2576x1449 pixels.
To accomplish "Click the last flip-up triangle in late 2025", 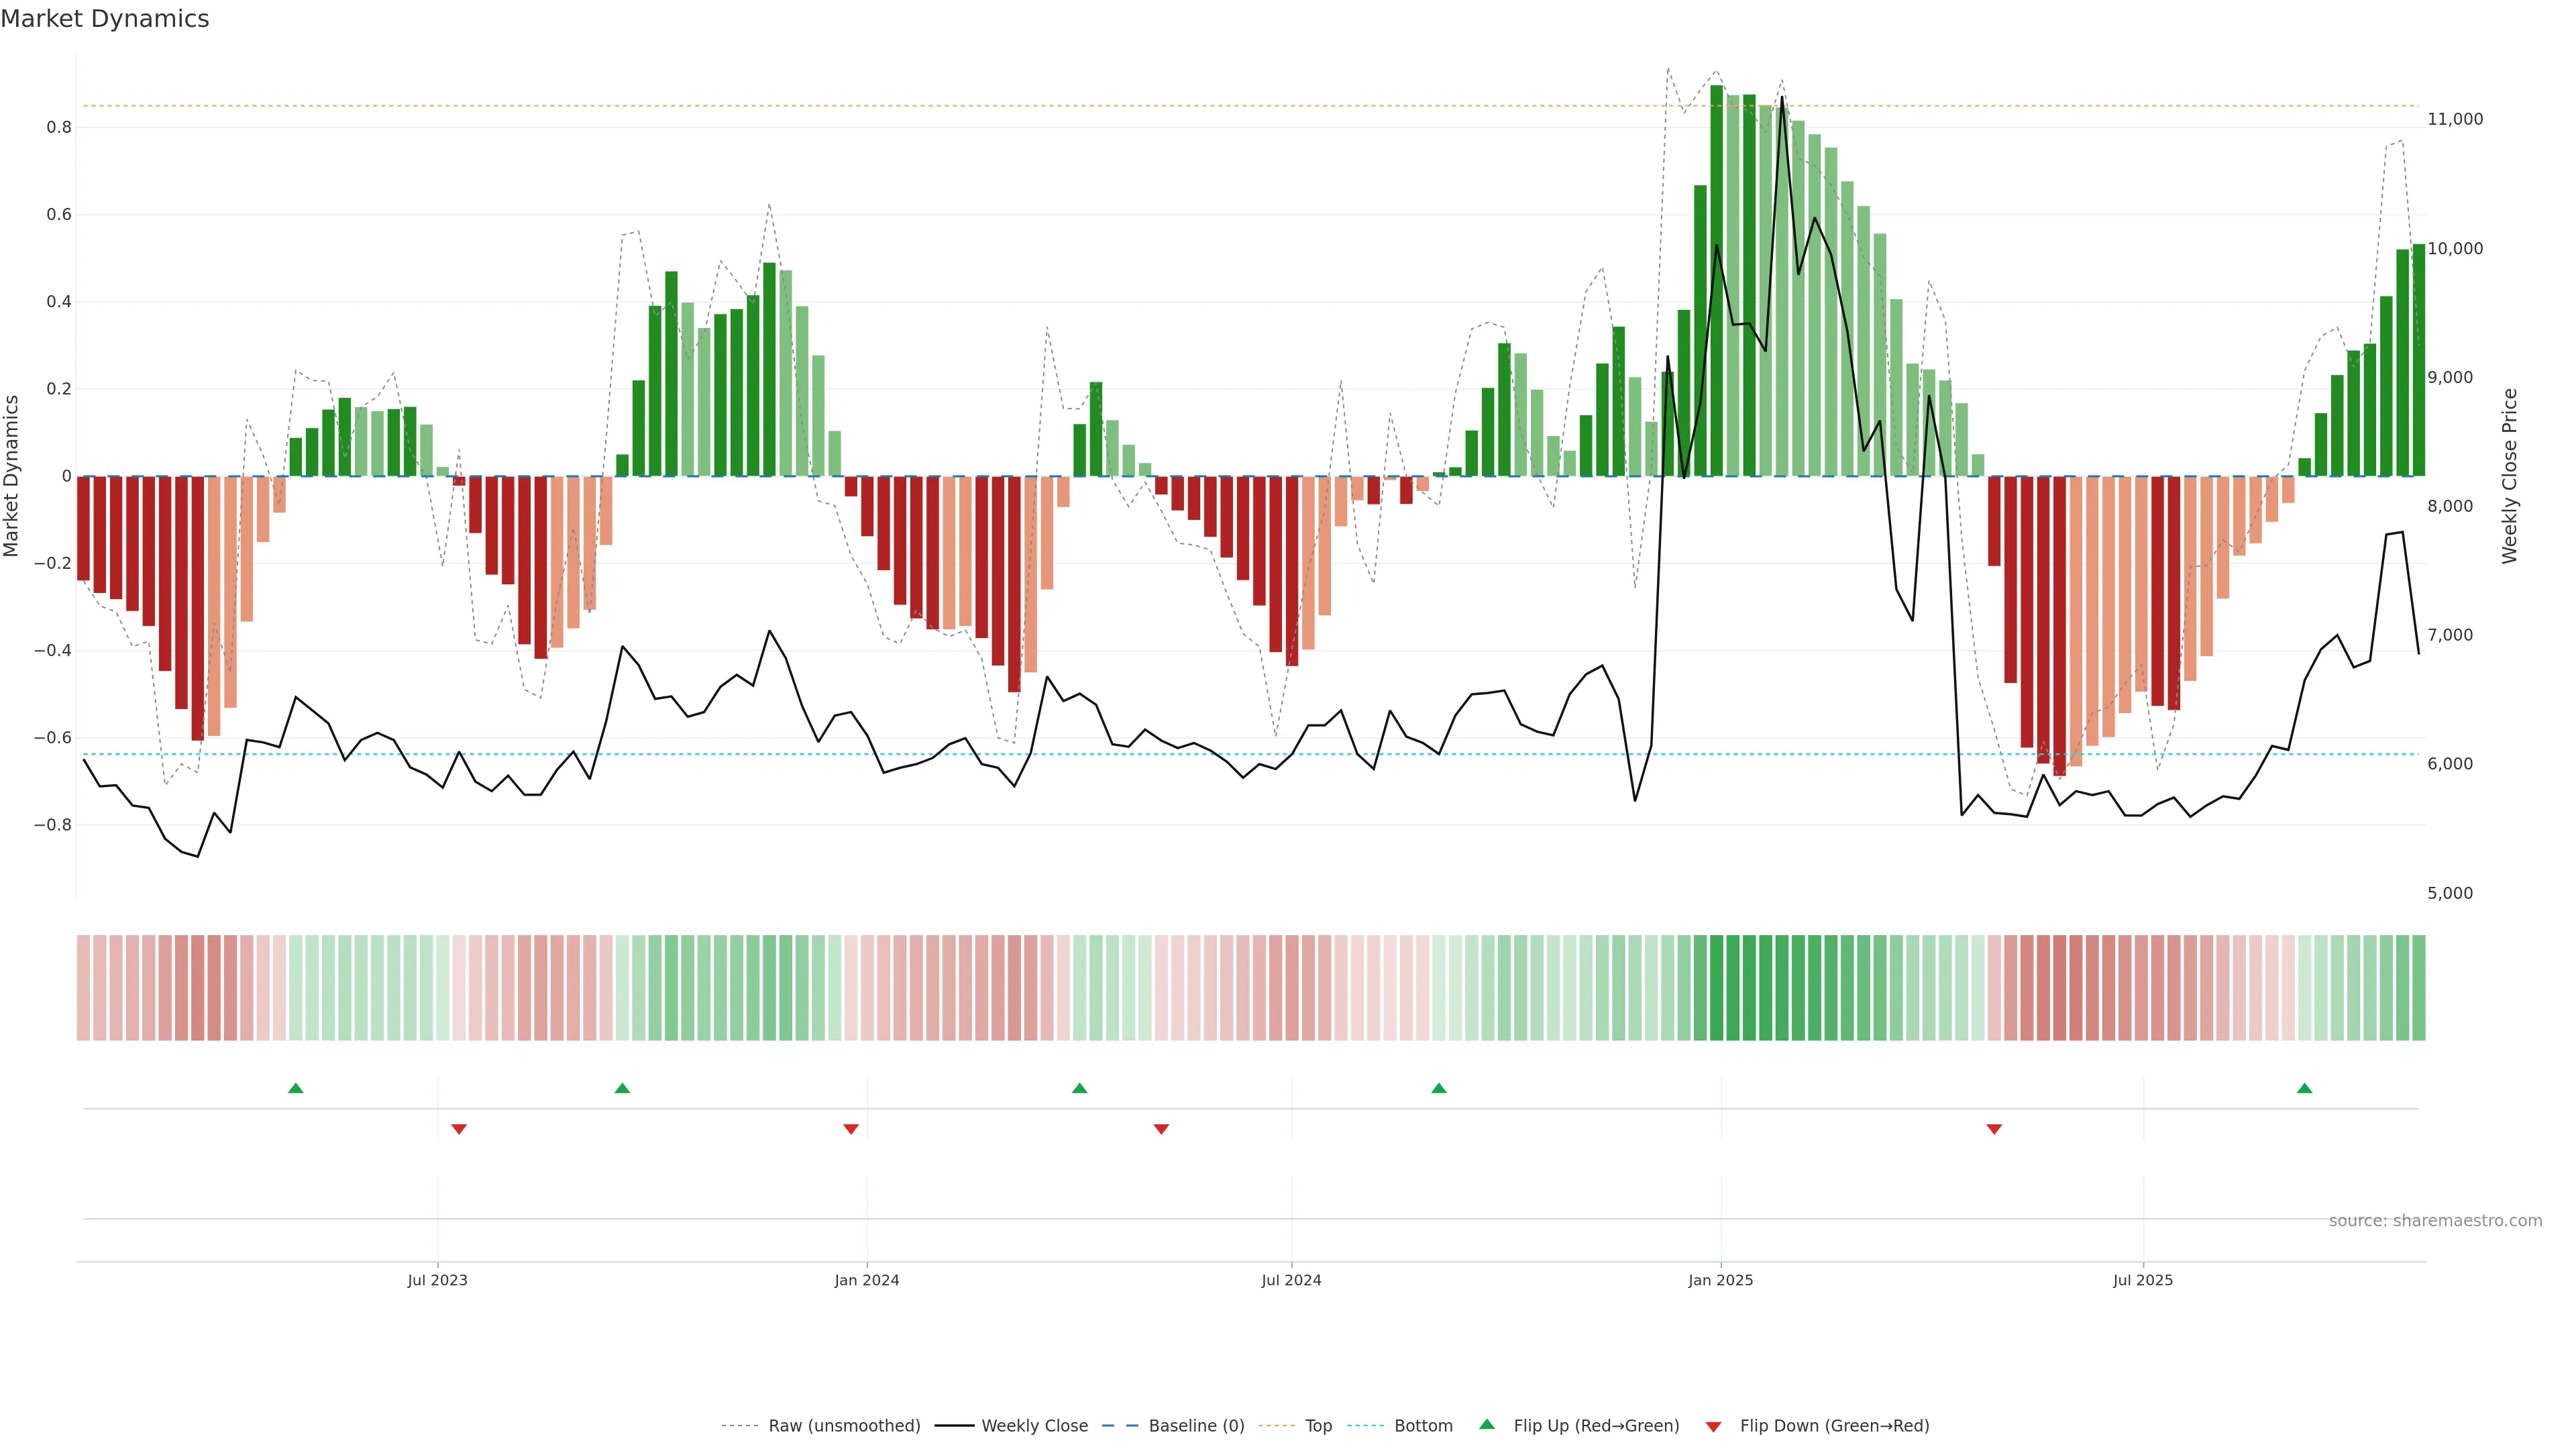I will coord(2304,1088).
